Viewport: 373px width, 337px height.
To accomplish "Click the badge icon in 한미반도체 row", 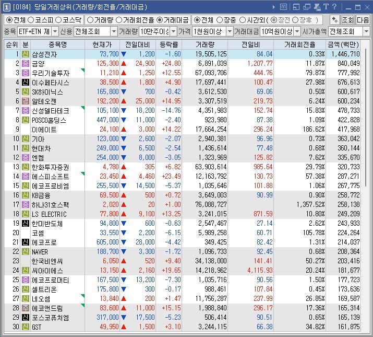I will pyautogui.click(x=26, y=223).
